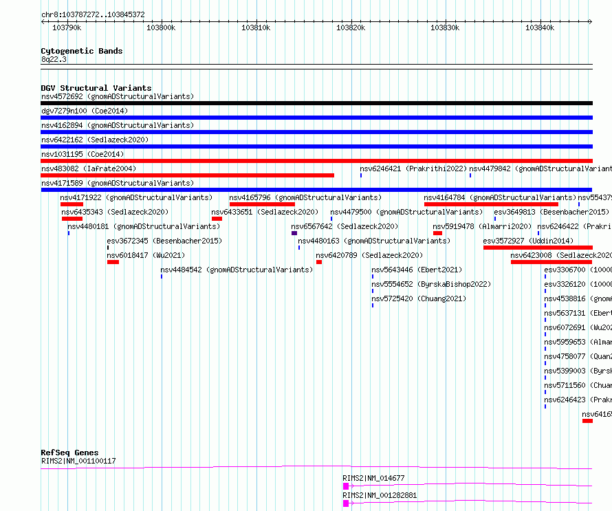Image resolution: width=612 pixels, height=511 pixels.
Task: Open variant nsv4165796 label
Action: [305, 197]
